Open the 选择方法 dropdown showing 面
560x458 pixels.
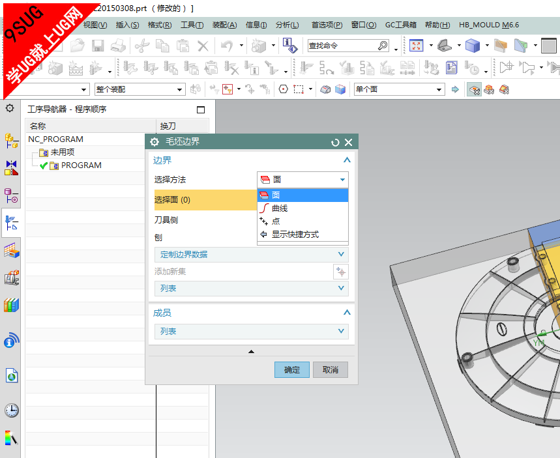click(302, 180)
